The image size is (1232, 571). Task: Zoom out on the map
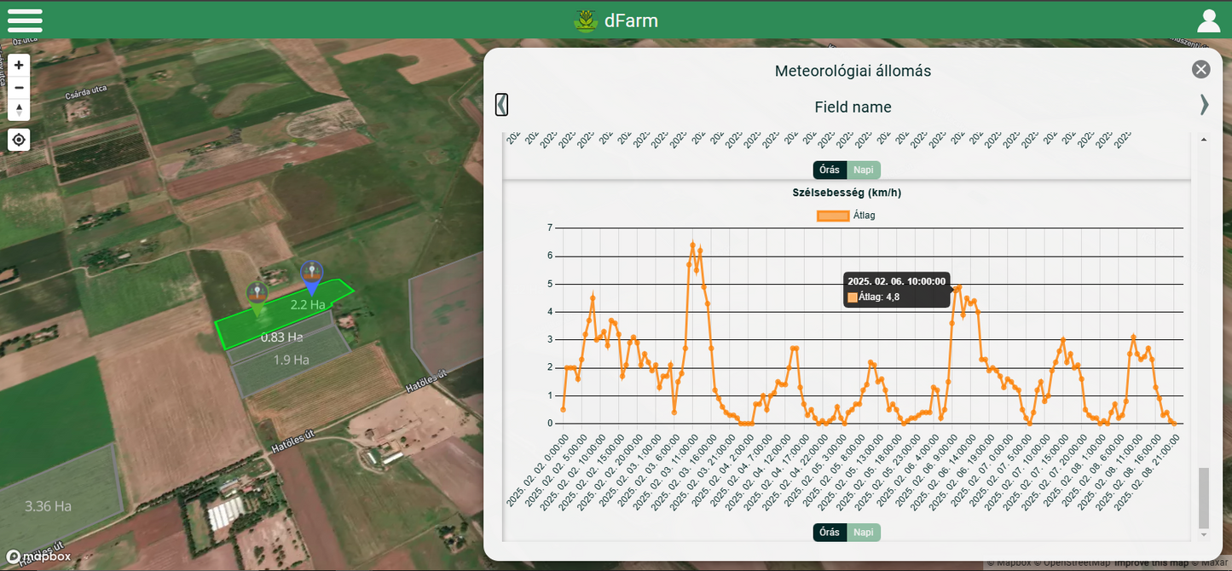coord(19,87)
